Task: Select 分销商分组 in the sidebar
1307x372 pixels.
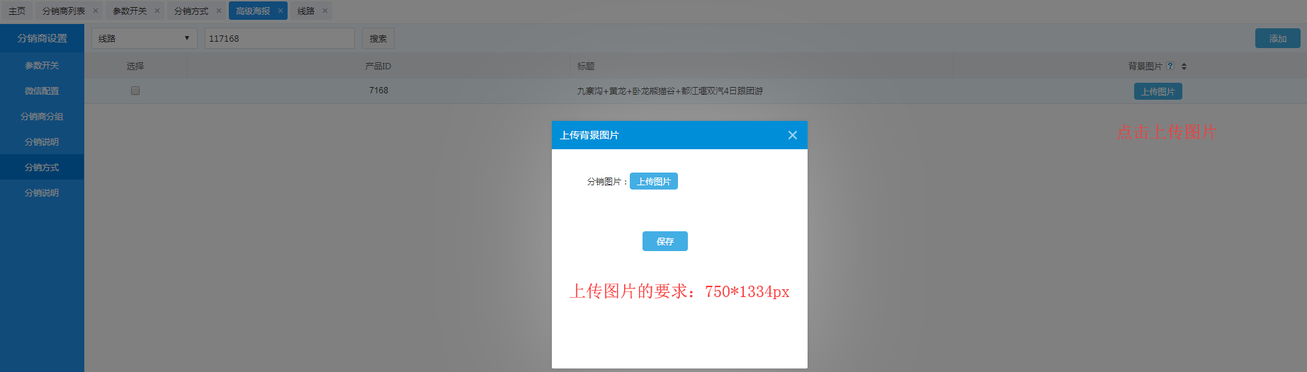Action: [42, 116]
